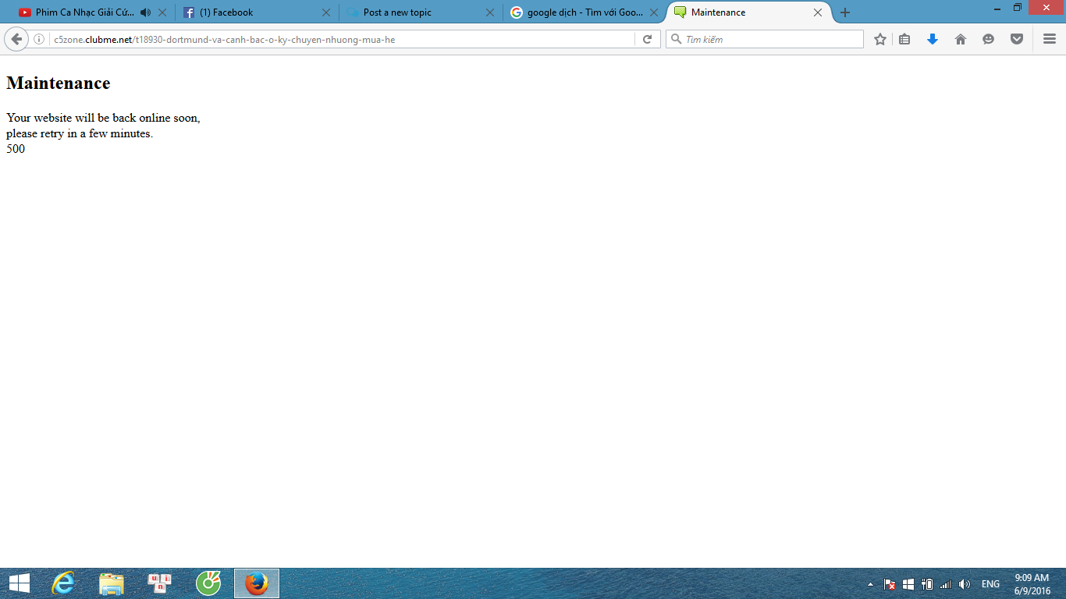Open the Cốc Cốc browser on the taskbar

click(x=208, y=583)
